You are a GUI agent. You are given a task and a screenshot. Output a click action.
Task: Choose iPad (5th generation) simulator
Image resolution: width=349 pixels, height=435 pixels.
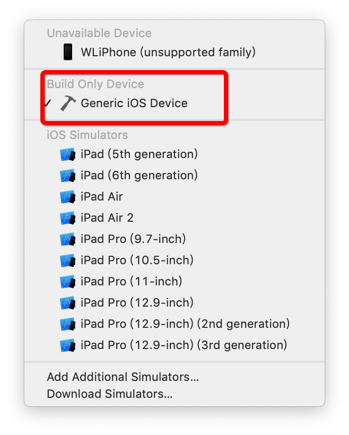[139, 154]
